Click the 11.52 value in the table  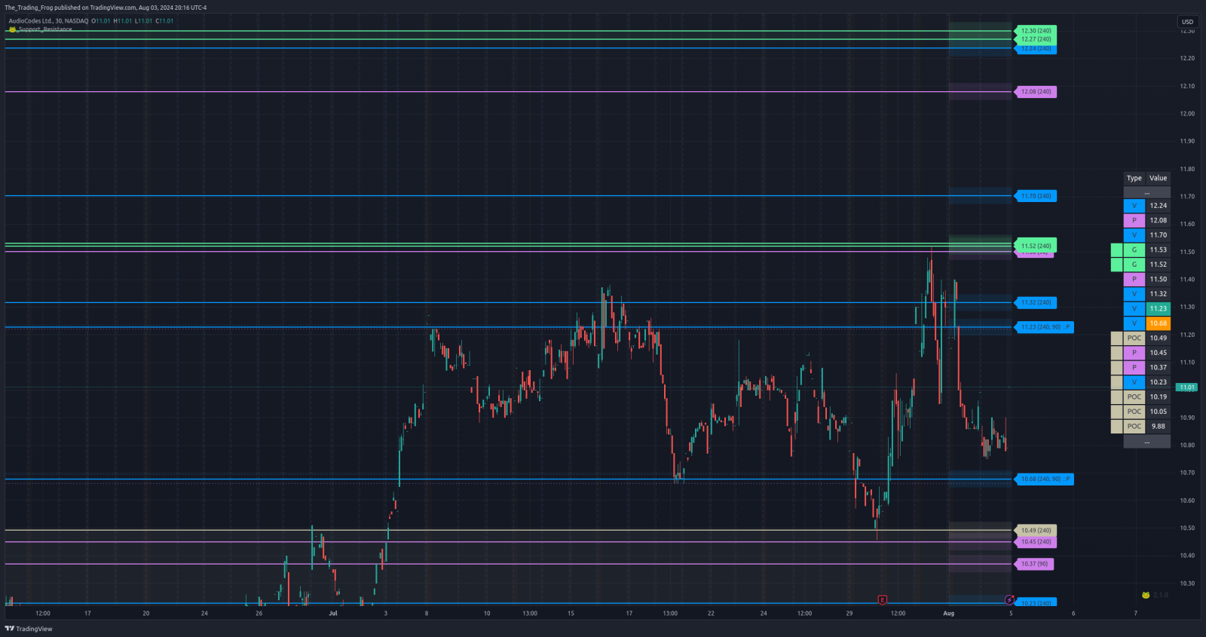(1159, 265)
